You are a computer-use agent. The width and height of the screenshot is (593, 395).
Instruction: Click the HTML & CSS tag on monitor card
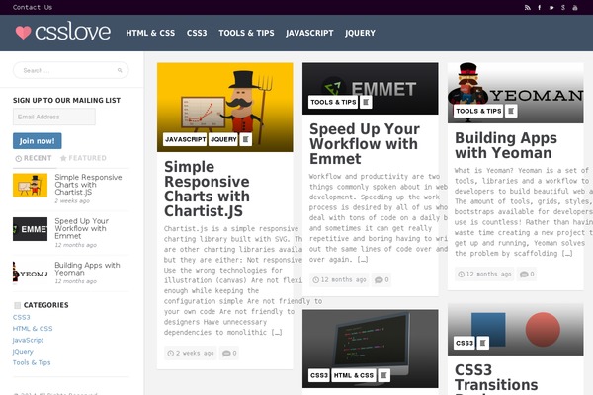(x=354, y=375)
